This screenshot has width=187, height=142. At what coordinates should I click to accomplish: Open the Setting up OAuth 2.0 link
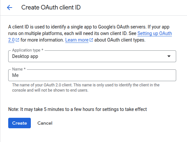155,33
